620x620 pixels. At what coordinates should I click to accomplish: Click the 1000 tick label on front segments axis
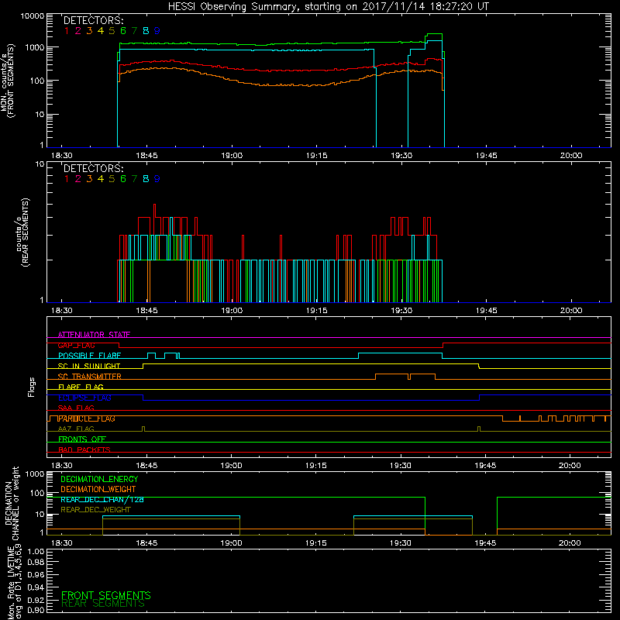click(35, 47)
